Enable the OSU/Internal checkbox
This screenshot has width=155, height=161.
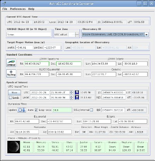coord(91,110)
